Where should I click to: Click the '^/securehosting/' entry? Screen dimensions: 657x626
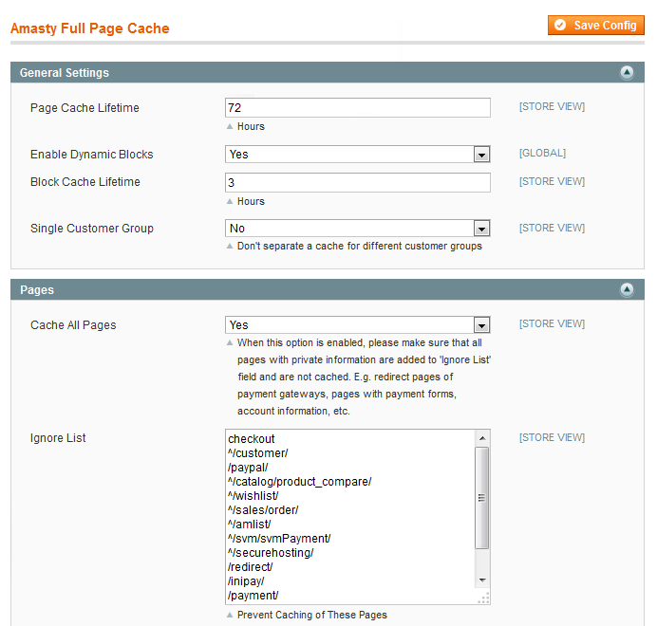[x=271, y=553]
